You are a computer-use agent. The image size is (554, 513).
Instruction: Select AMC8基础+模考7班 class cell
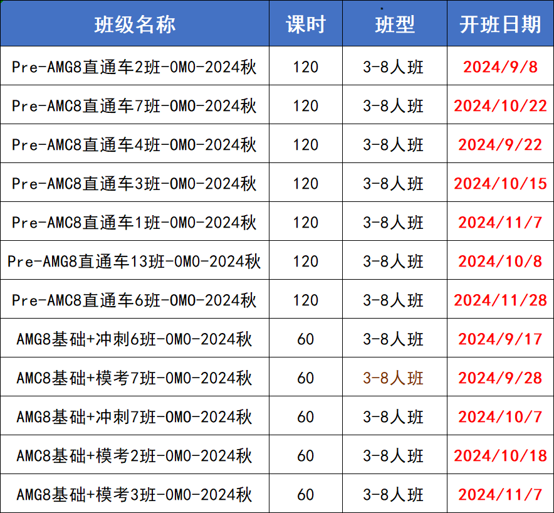134,378
